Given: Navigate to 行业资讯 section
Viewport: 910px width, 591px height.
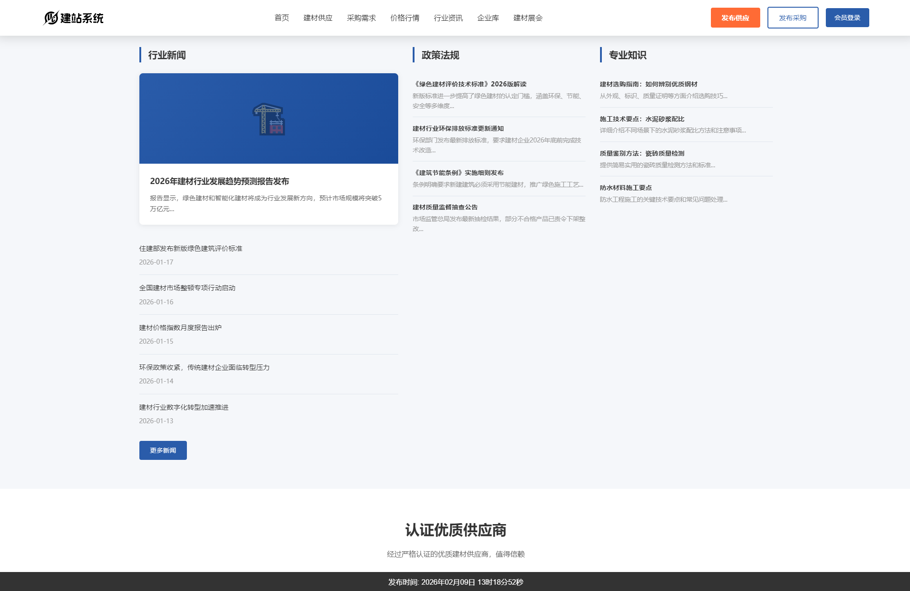Looking at the screenshot, I should pos(448,18).
